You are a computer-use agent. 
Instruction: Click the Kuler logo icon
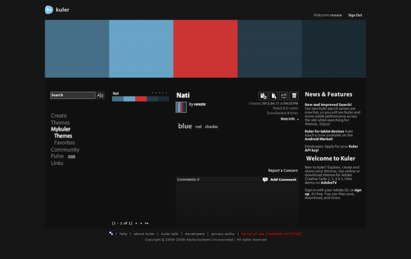click(49, 10)
